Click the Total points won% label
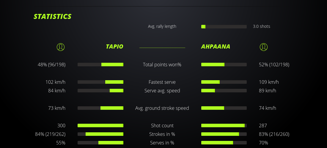Screen dimensions: 327x148 [162, 65]
